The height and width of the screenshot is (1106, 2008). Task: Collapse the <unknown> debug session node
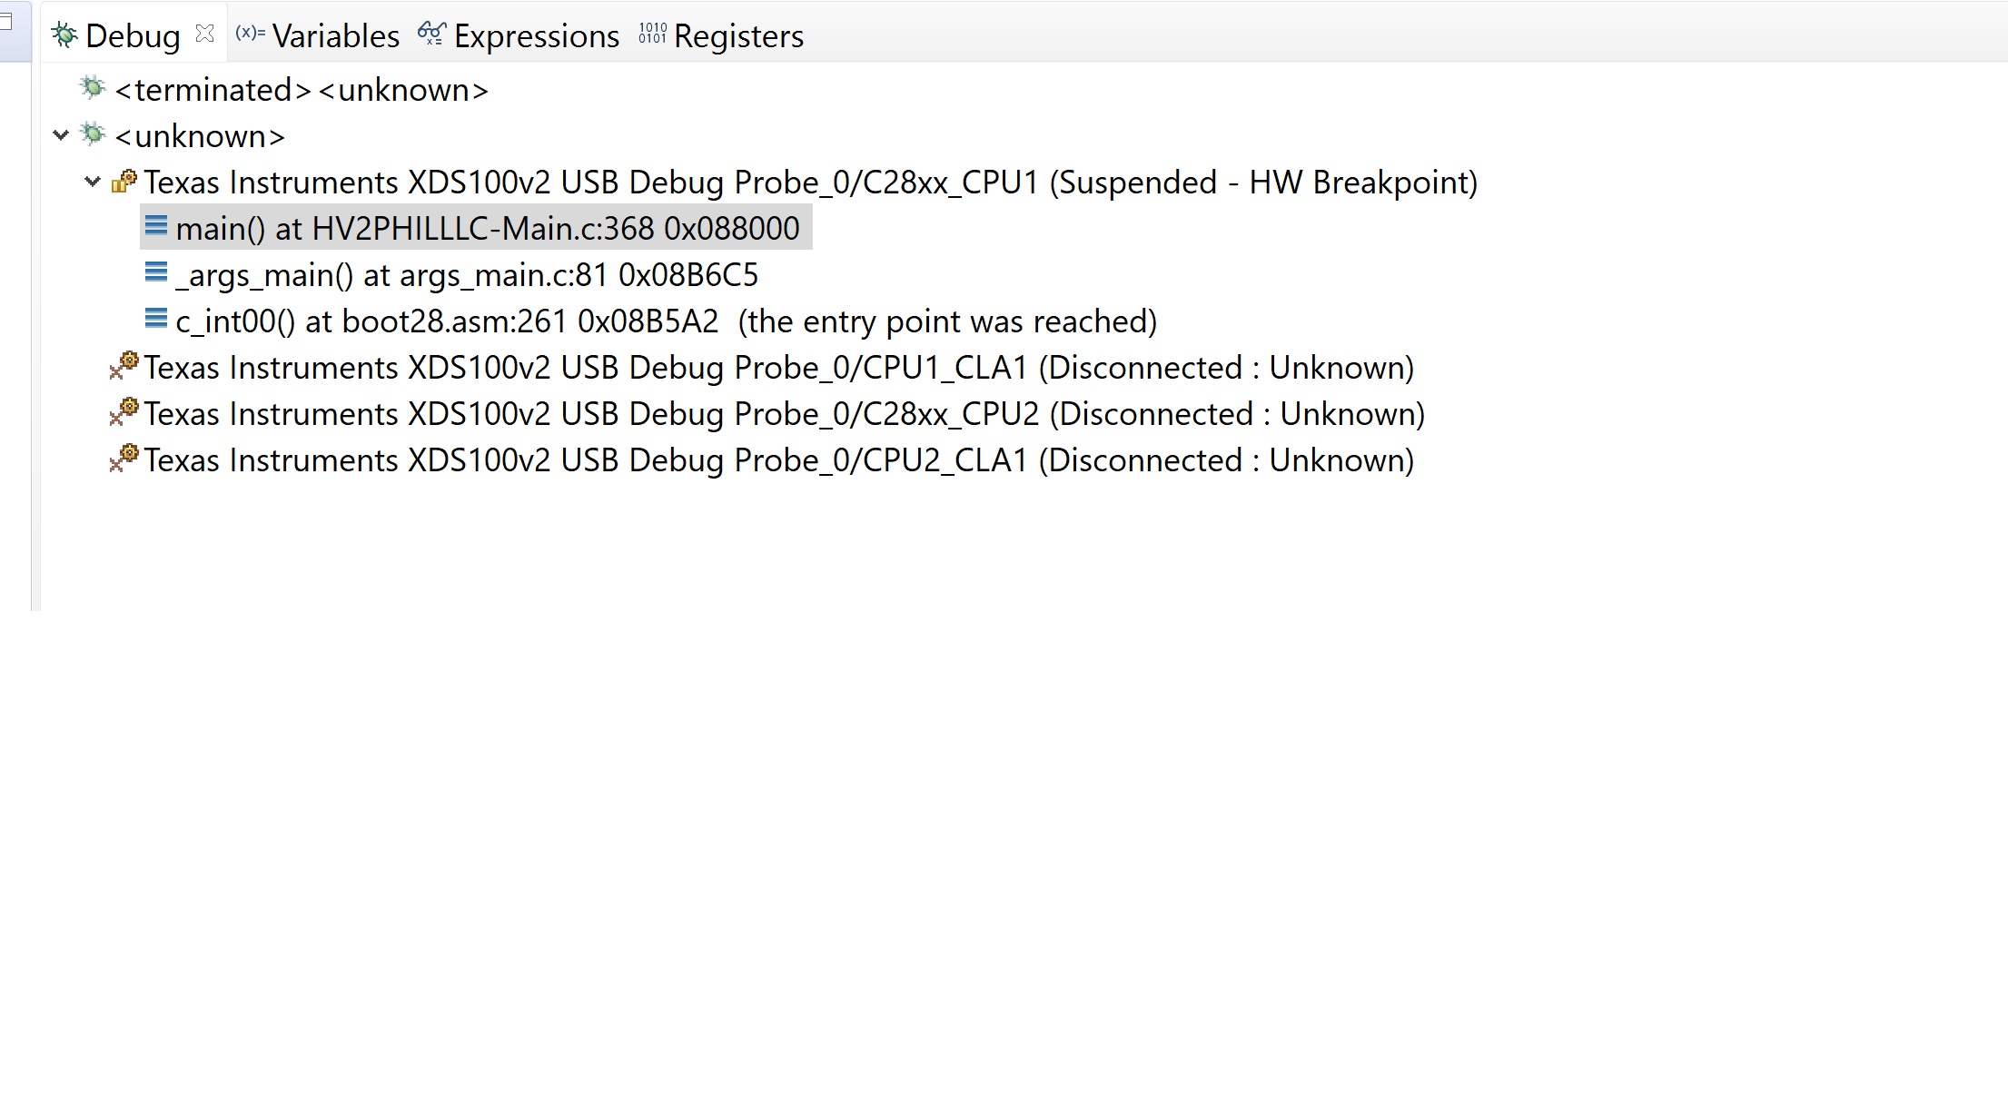[x=61, y=136]
